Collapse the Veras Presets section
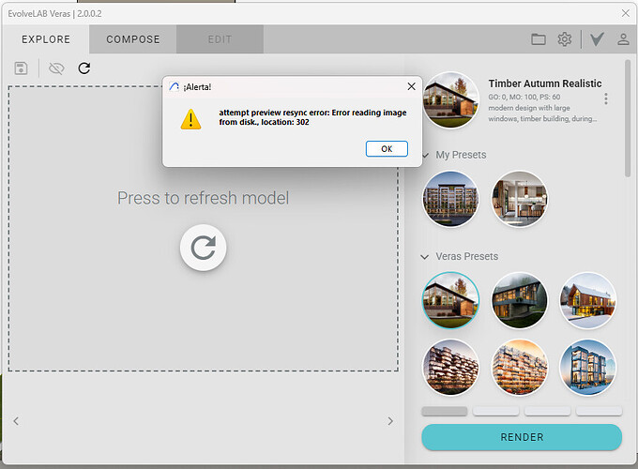 pyautogui.click(x=424, y=257)
